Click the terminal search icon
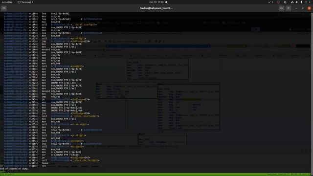313x176 pixels. pos(282,8)
